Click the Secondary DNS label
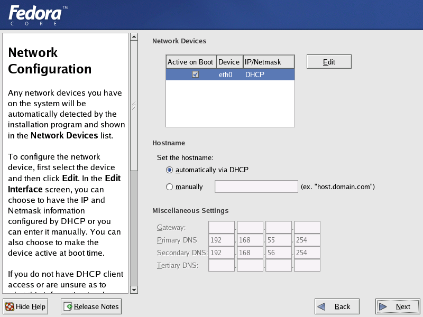 point(182,253)
